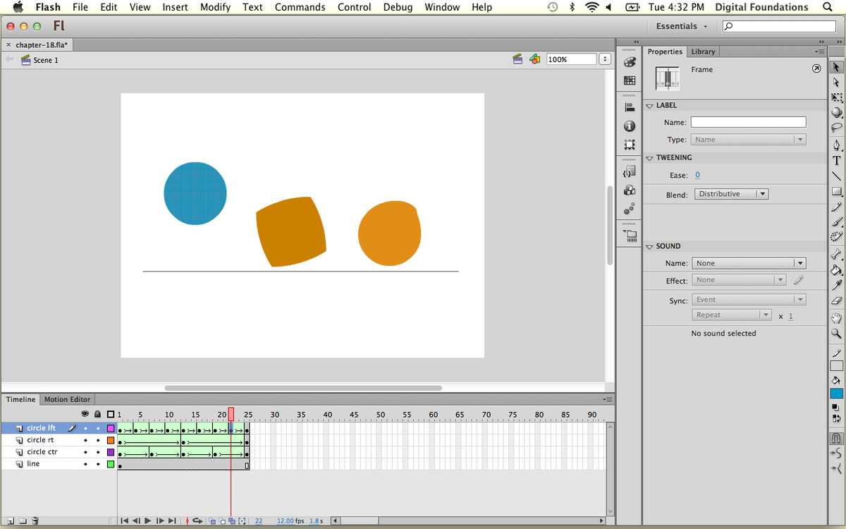
Task: Toggle outline view for circle ctr layer
Action: coord(110,452)
